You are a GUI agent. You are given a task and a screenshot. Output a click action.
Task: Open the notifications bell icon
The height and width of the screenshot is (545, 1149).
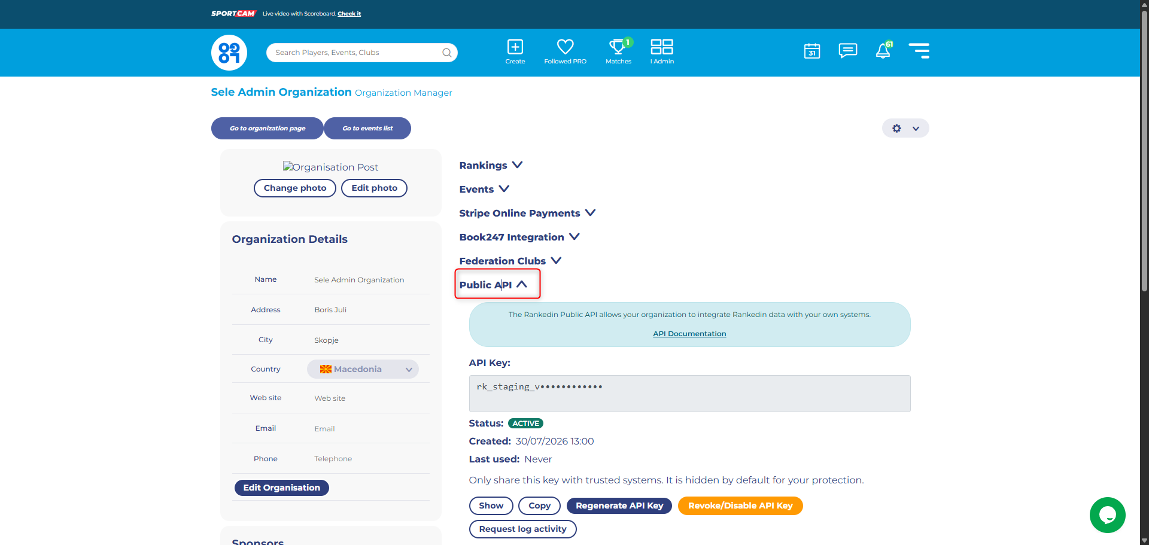(883, 50)
